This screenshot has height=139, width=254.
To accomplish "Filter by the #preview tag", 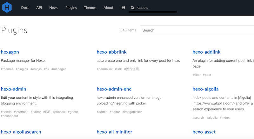I will pyautogui.click(x=59, y=112).
